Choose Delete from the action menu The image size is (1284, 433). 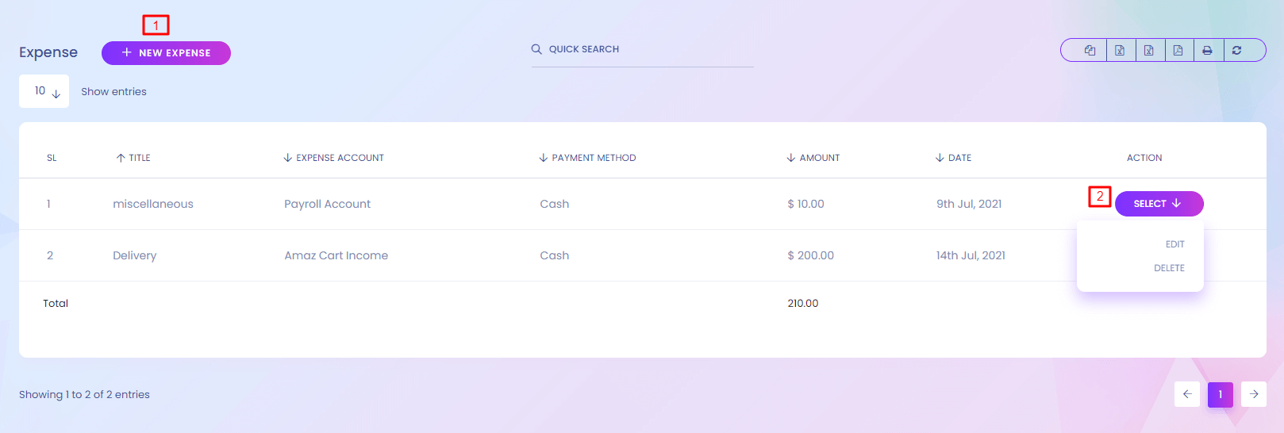[1169, 268]
